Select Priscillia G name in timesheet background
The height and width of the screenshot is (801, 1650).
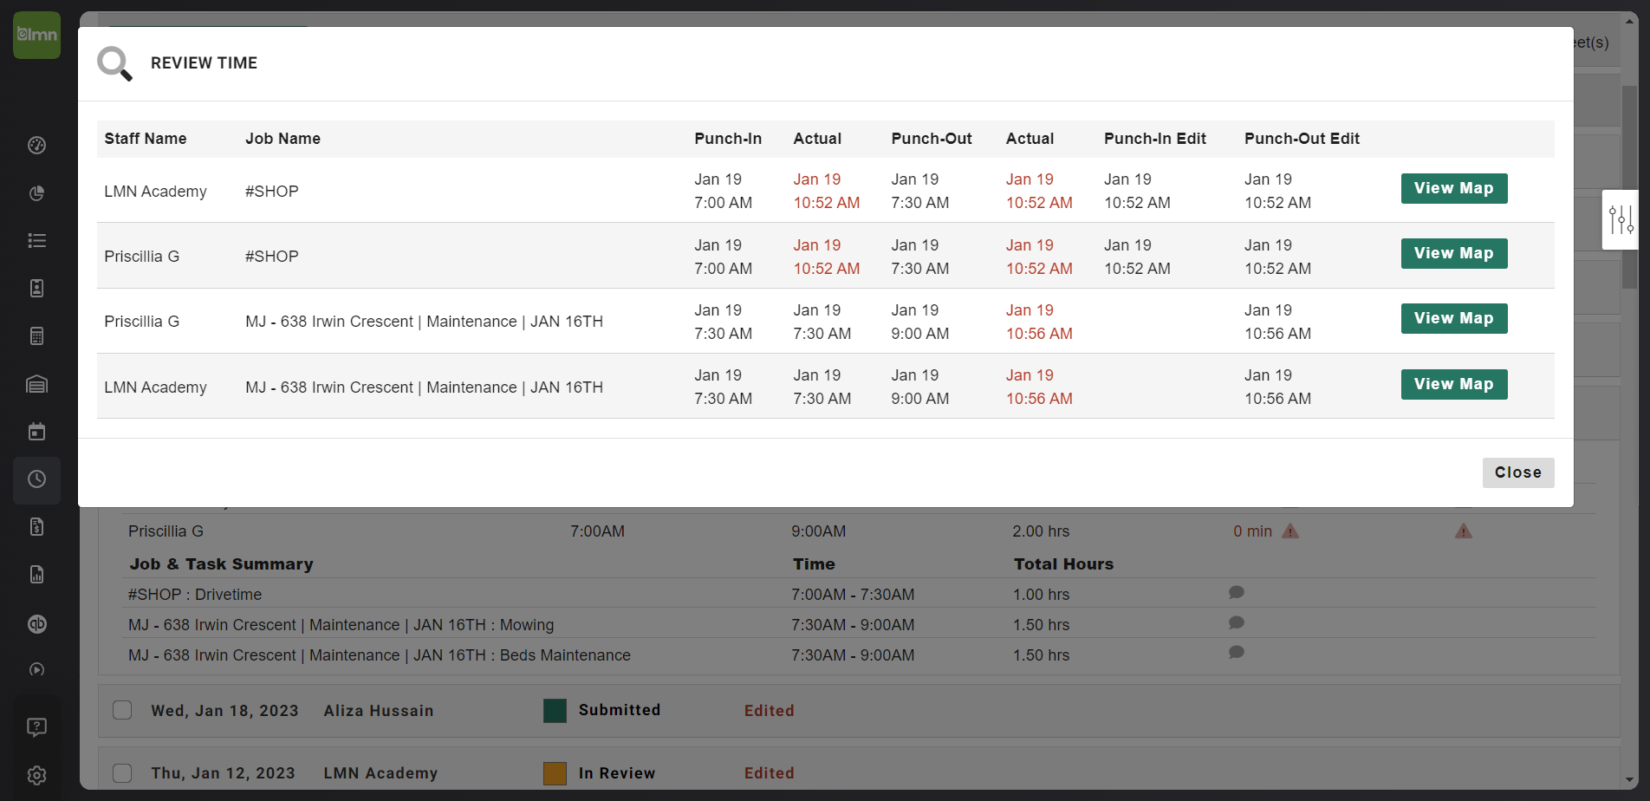(166, 531)
